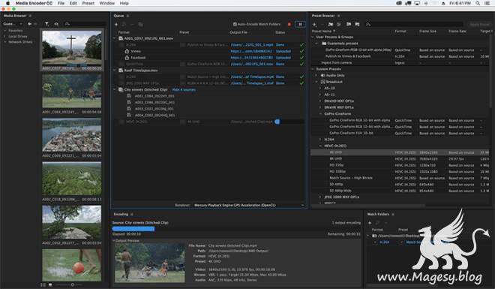
Task: Click the red Stop Queue button
Action: (x=289, y=24)
